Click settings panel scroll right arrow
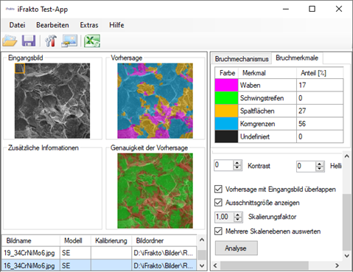Image resolution: width=353 pixels, height=272 pixels. [338, 265]
